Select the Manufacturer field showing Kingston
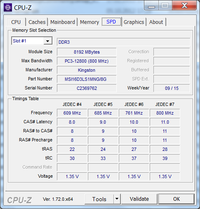 [x=87, y=70]
